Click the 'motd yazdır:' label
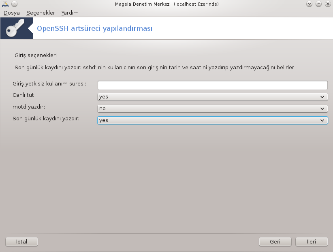 coord(29,107)
